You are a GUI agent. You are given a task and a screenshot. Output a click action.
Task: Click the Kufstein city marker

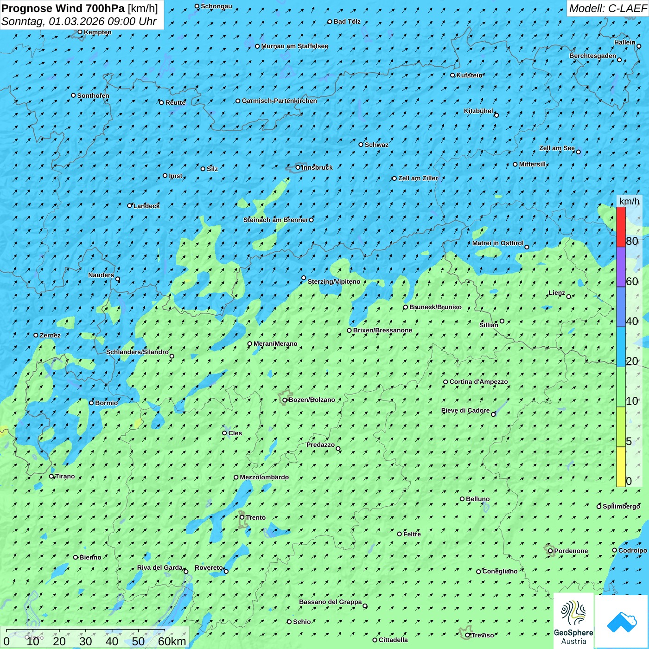click(453, 75)
